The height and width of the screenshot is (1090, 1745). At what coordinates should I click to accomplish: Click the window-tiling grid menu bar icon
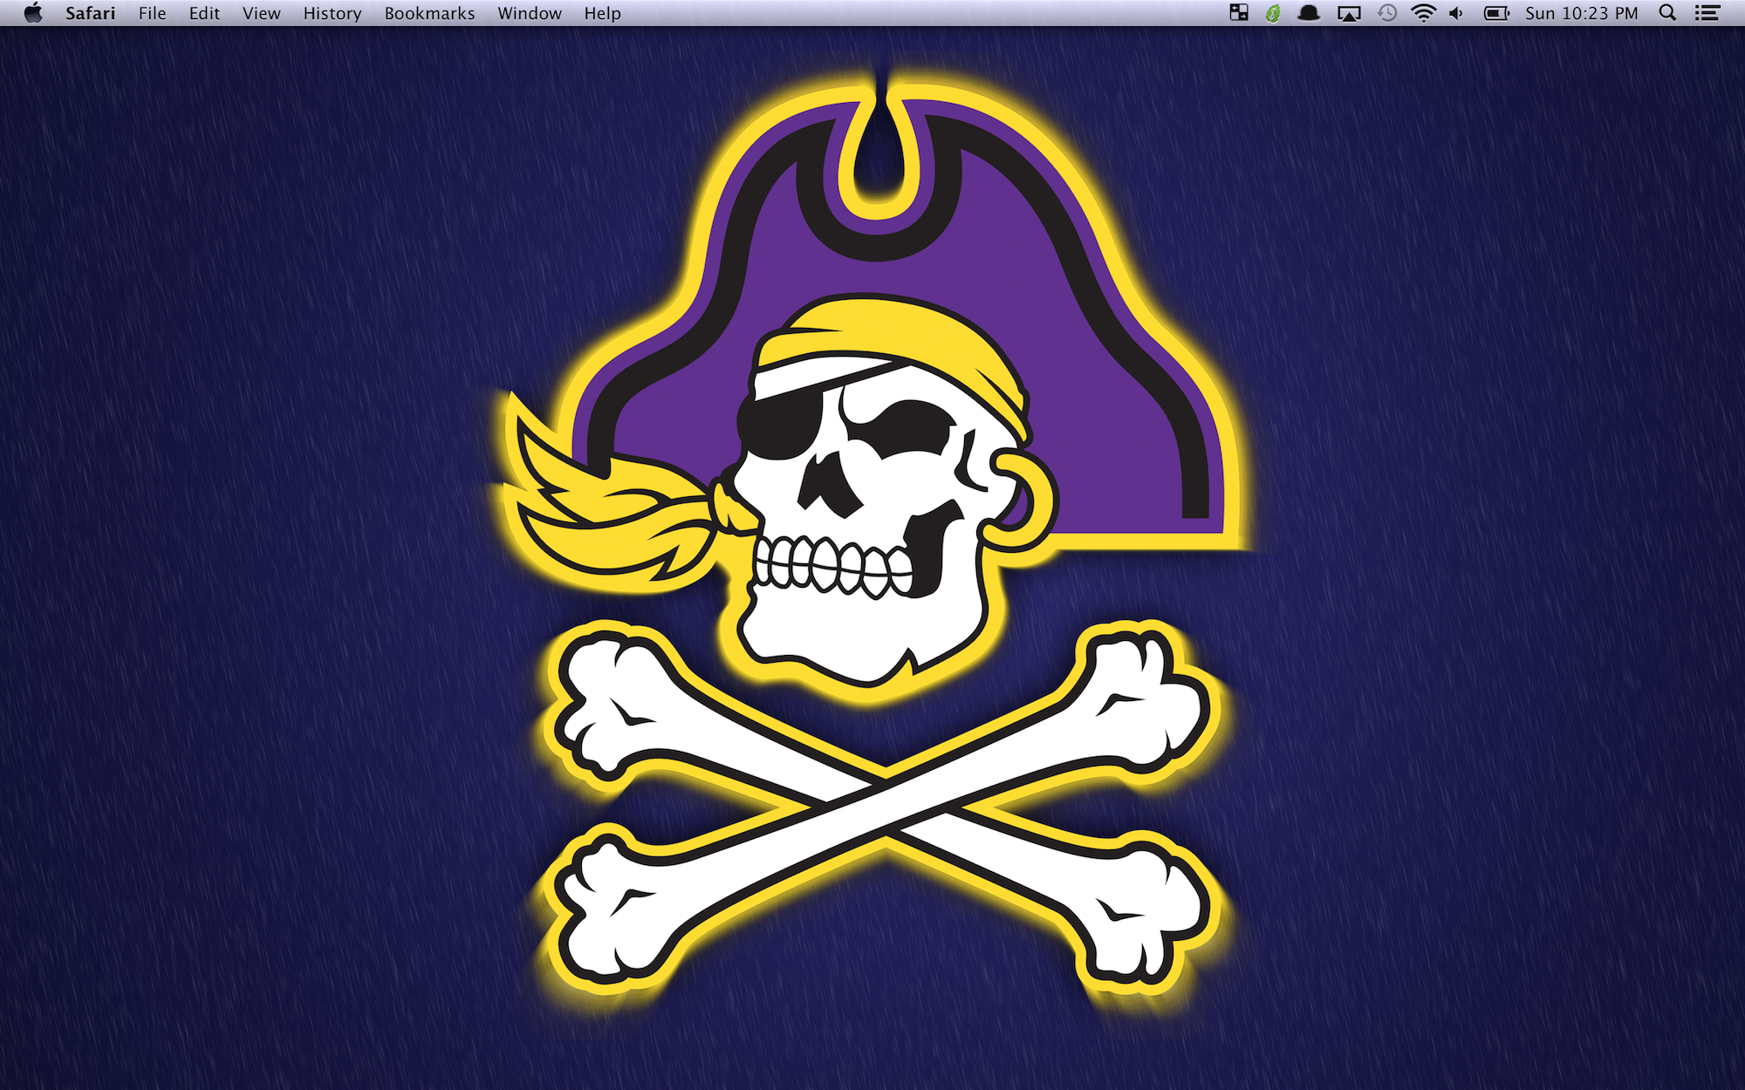point(1239,13)
